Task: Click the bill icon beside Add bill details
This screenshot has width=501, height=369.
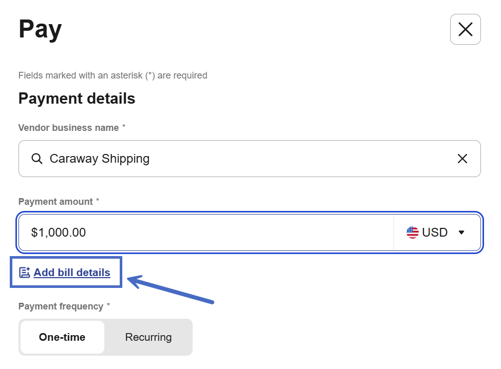Action: click(x=24, y=273)
